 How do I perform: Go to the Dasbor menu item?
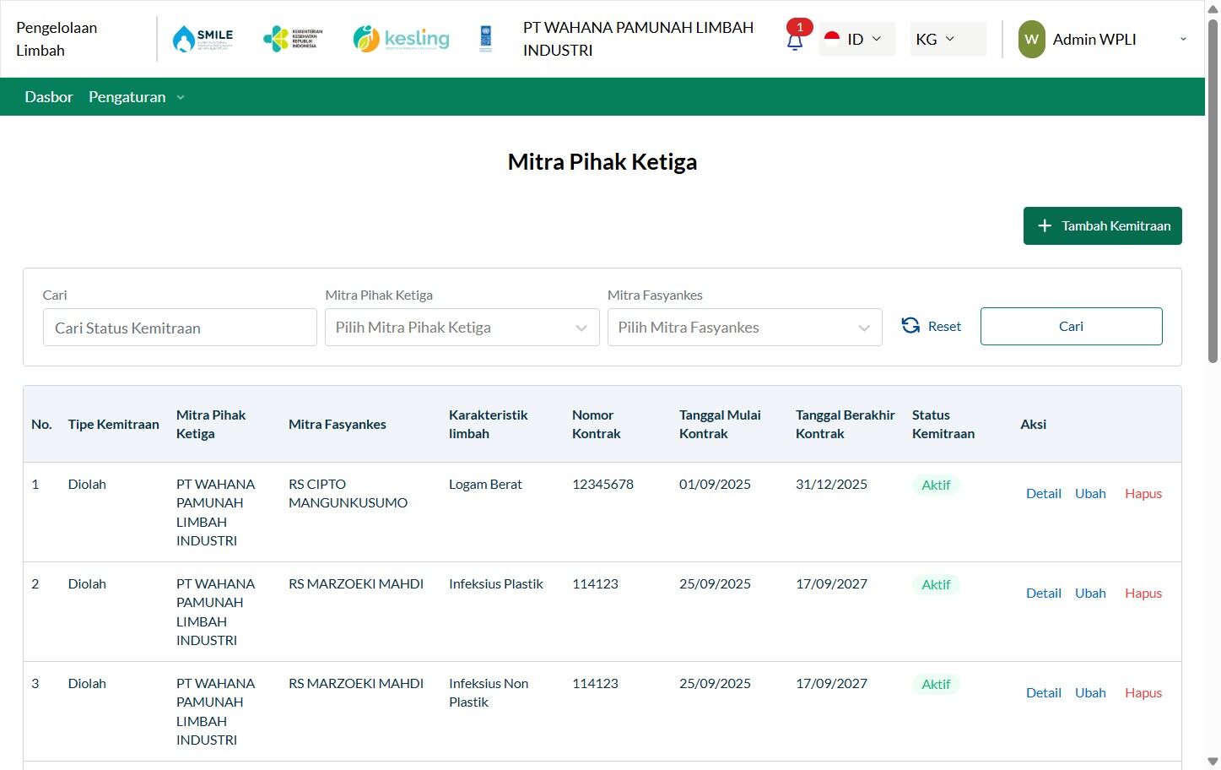coord(49,97)
